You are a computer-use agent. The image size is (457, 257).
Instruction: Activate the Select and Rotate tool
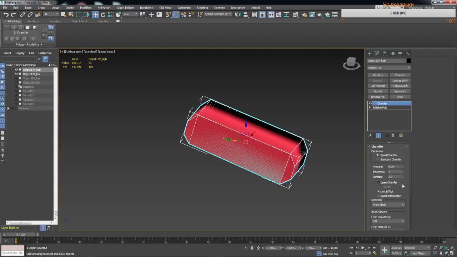click(103, 15)
